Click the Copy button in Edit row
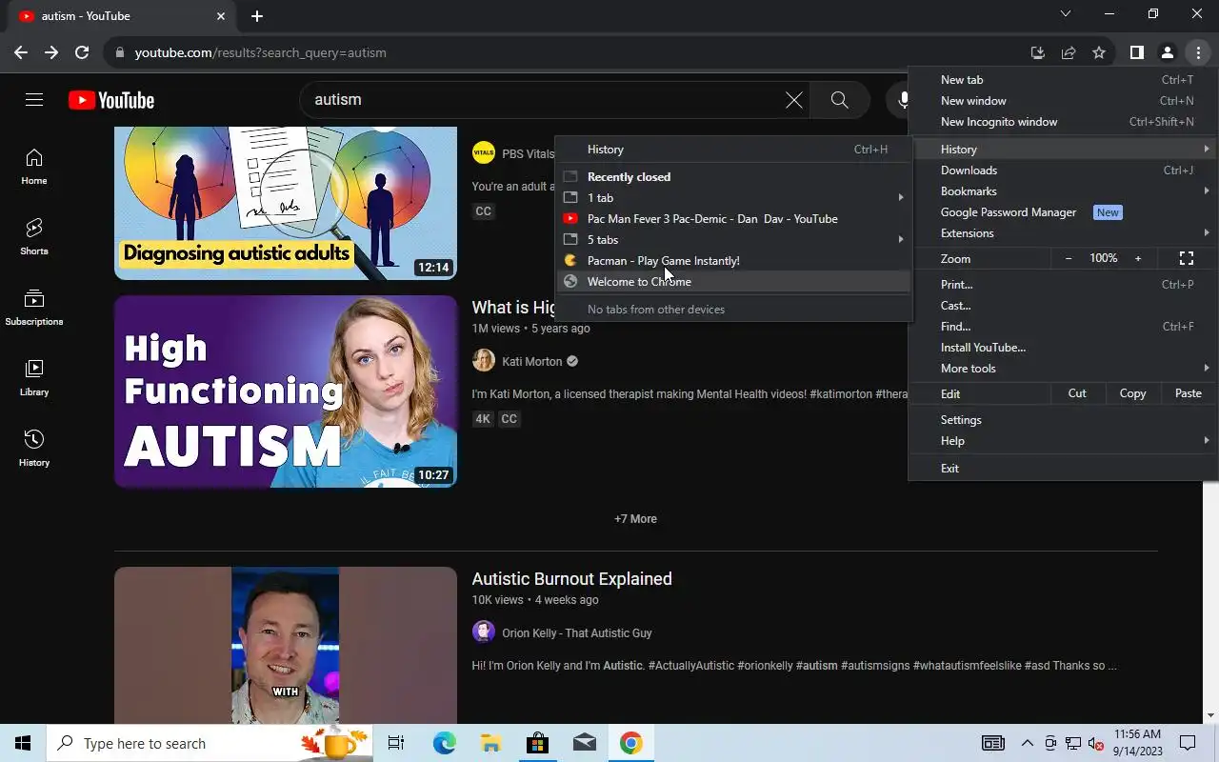Screen dimensions: 1219x762 1132,393
